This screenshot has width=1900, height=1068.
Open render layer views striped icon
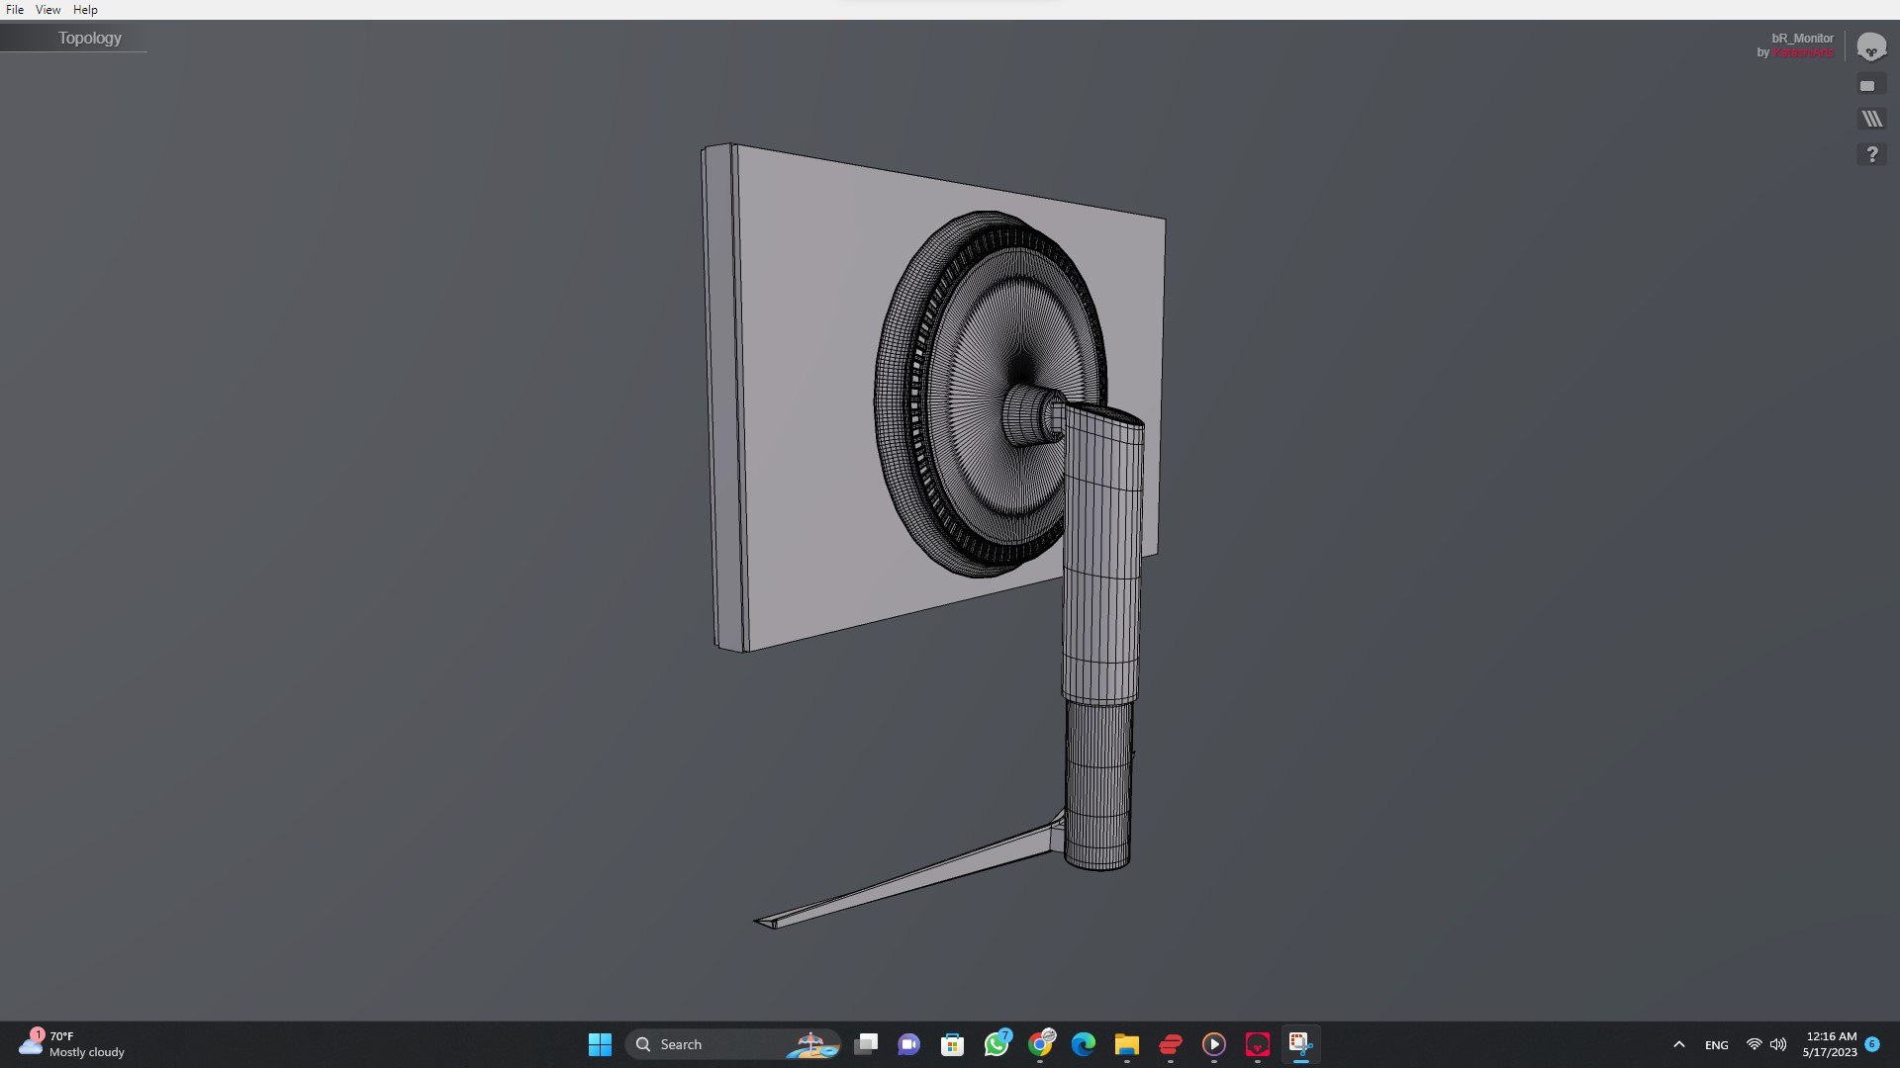click(x=1871, y=119)
